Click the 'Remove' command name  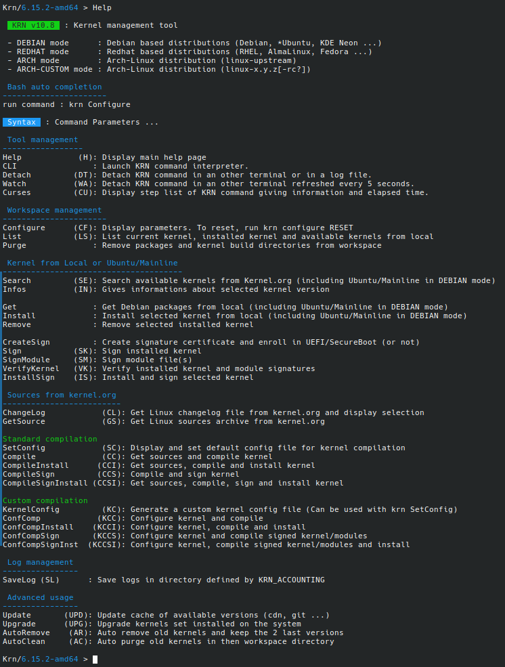tap(16, 324)
